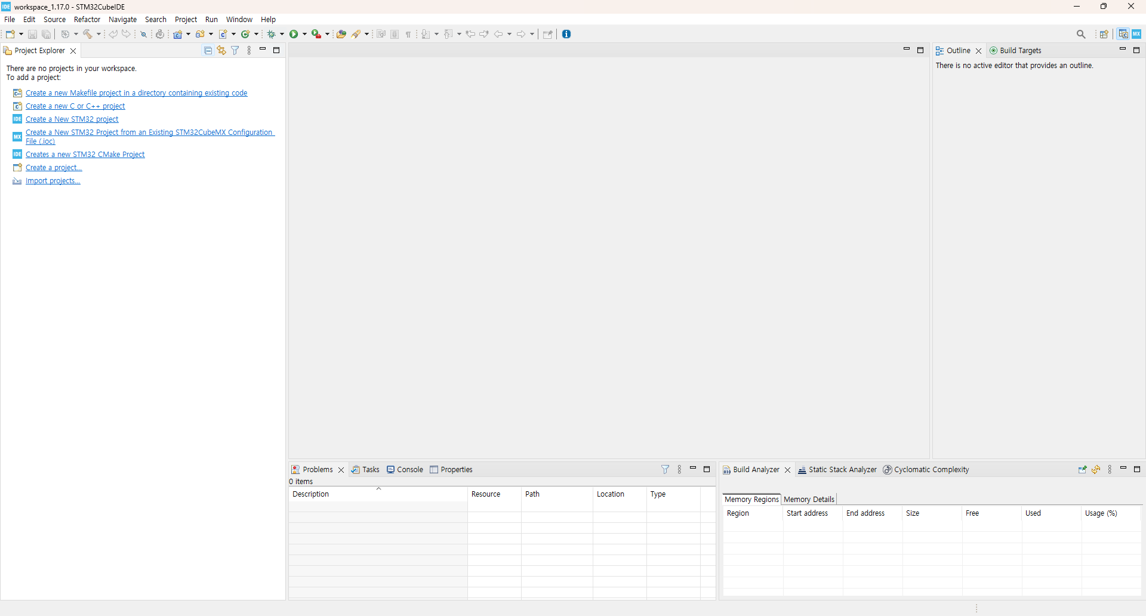Click the Forward navigation arrow in toolbar
The image size is (1146, 616).
click(521, 34)
